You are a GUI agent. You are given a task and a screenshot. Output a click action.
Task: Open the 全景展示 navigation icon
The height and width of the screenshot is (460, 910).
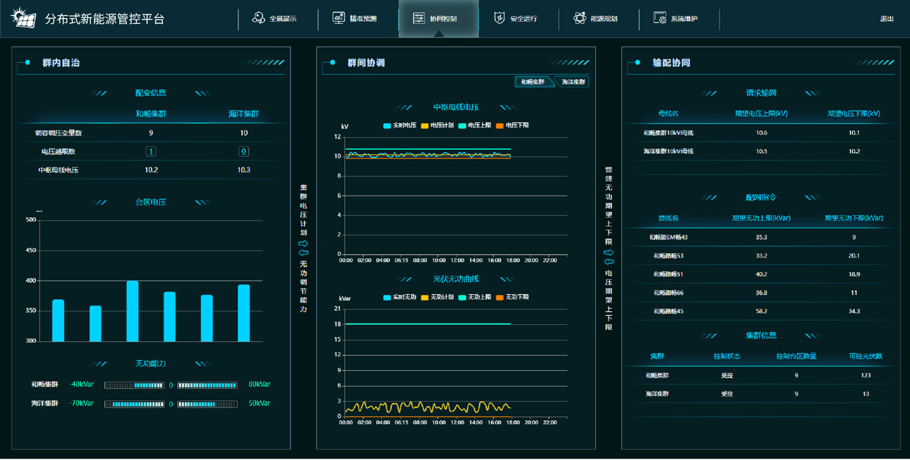tap(258, 18)
